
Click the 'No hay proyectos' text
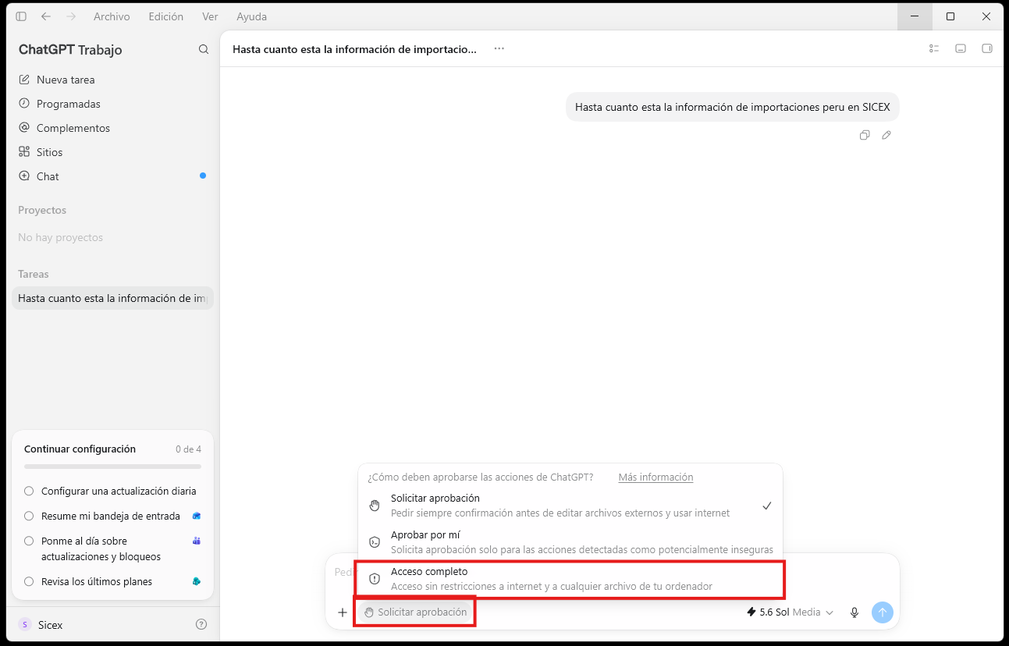(x=60, y=237)
